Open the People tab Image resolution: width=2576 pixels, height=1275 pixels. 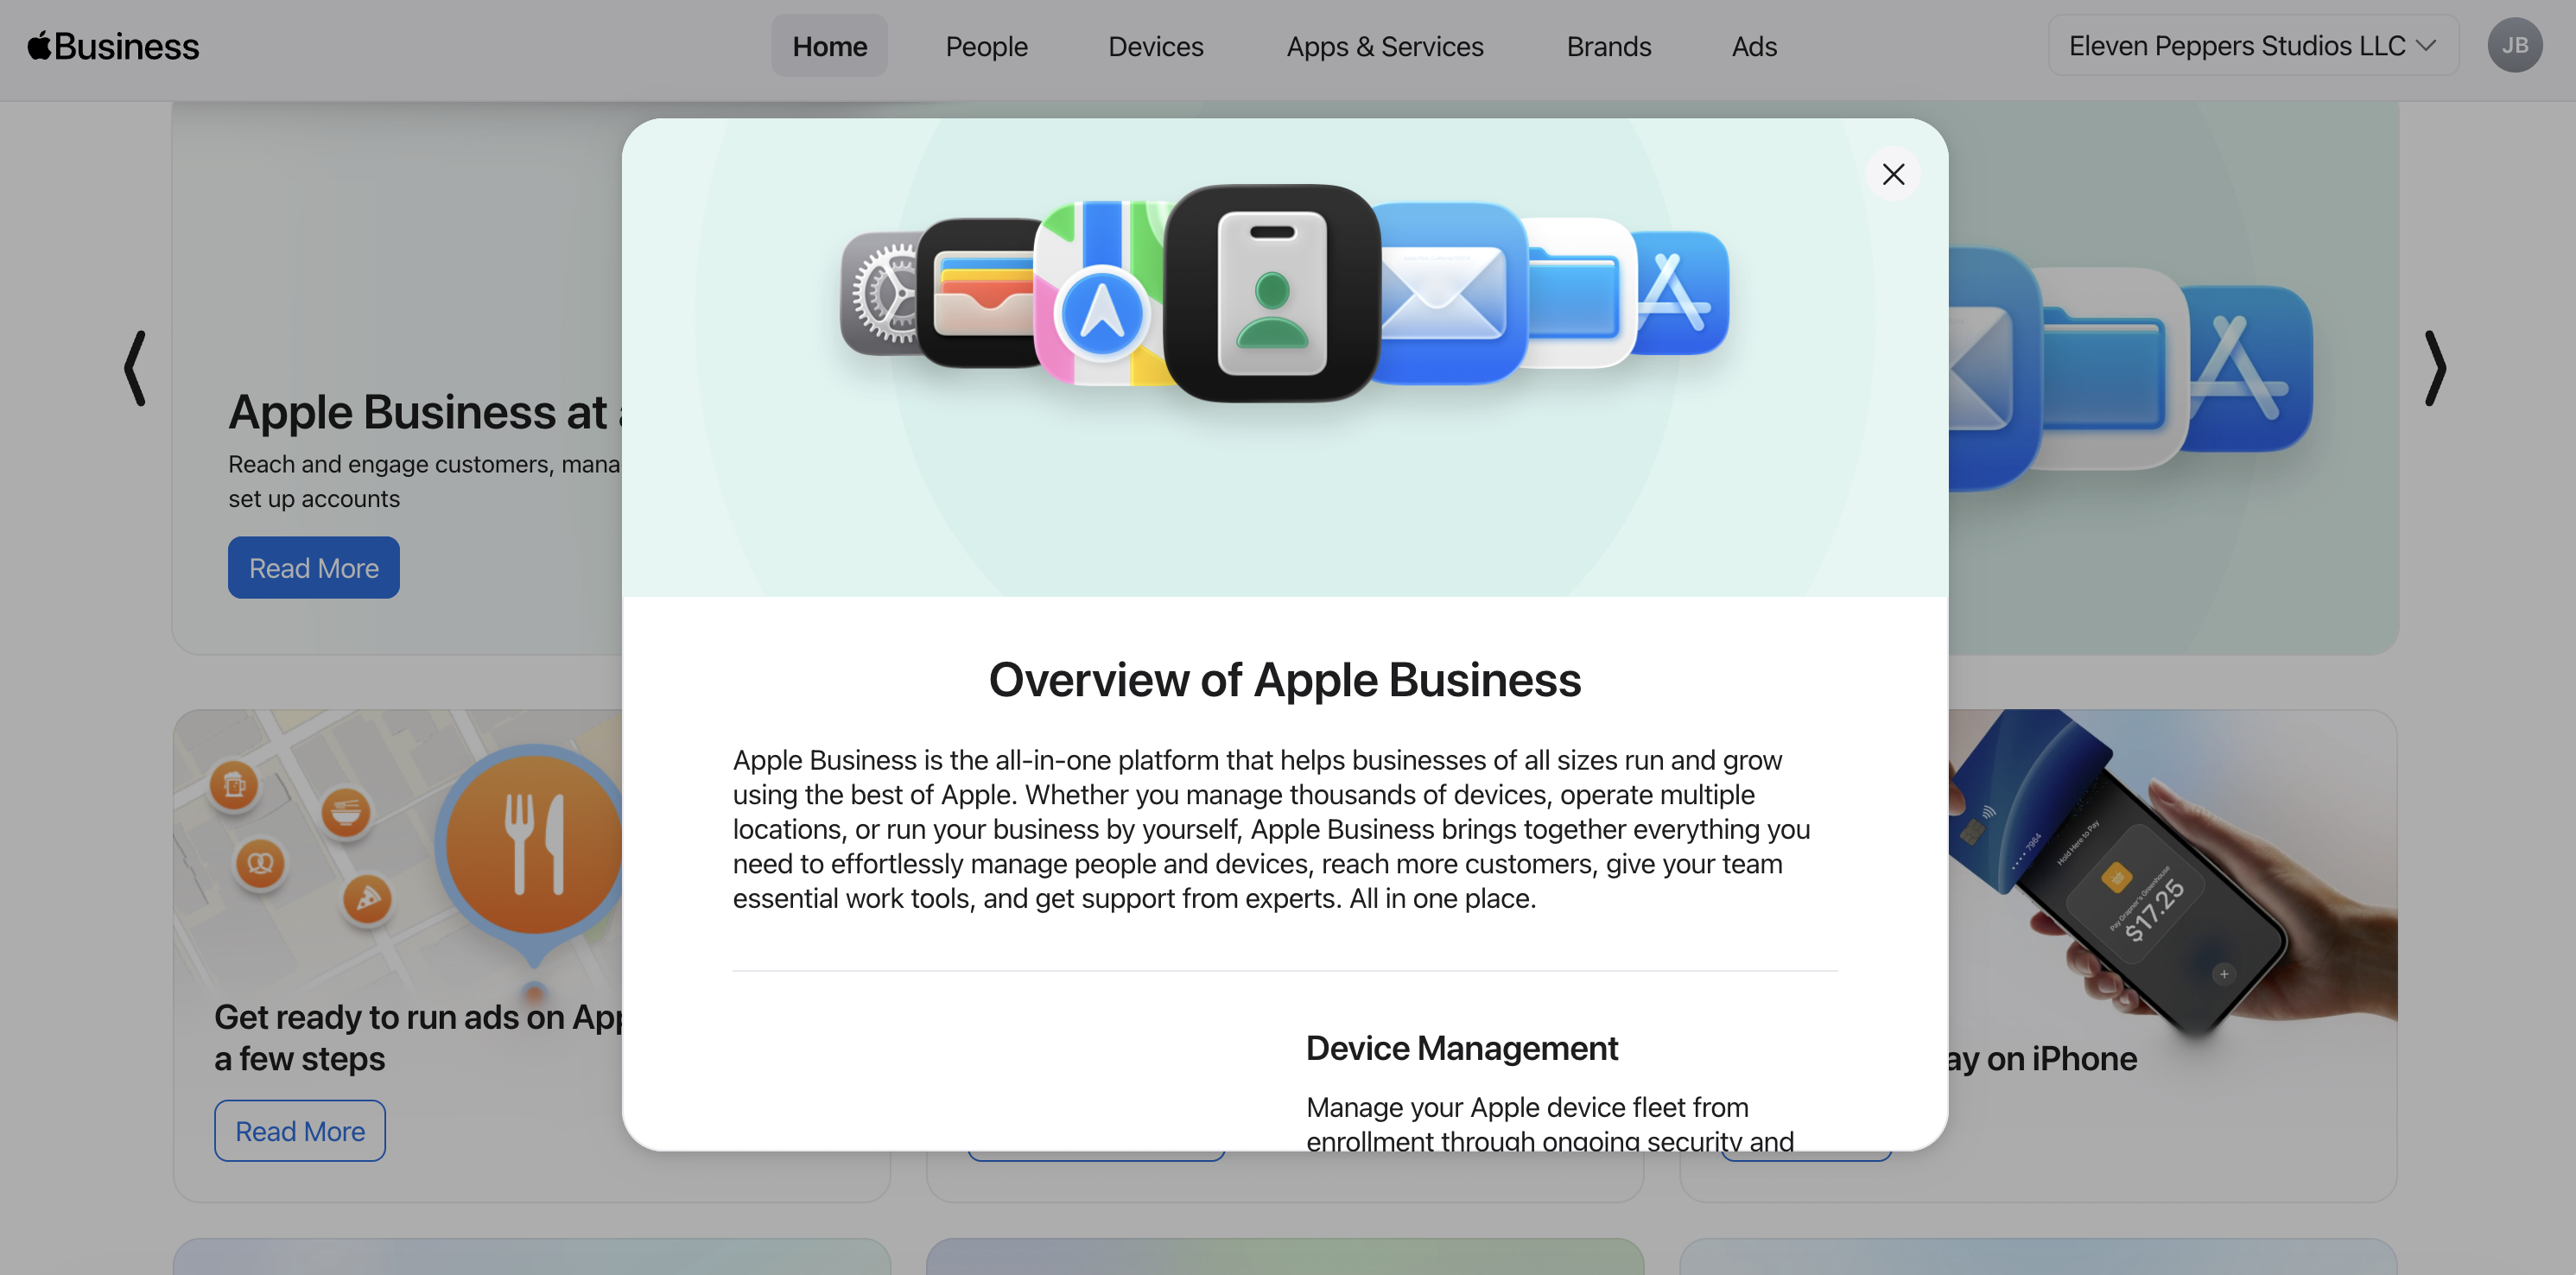pos(986,46)
